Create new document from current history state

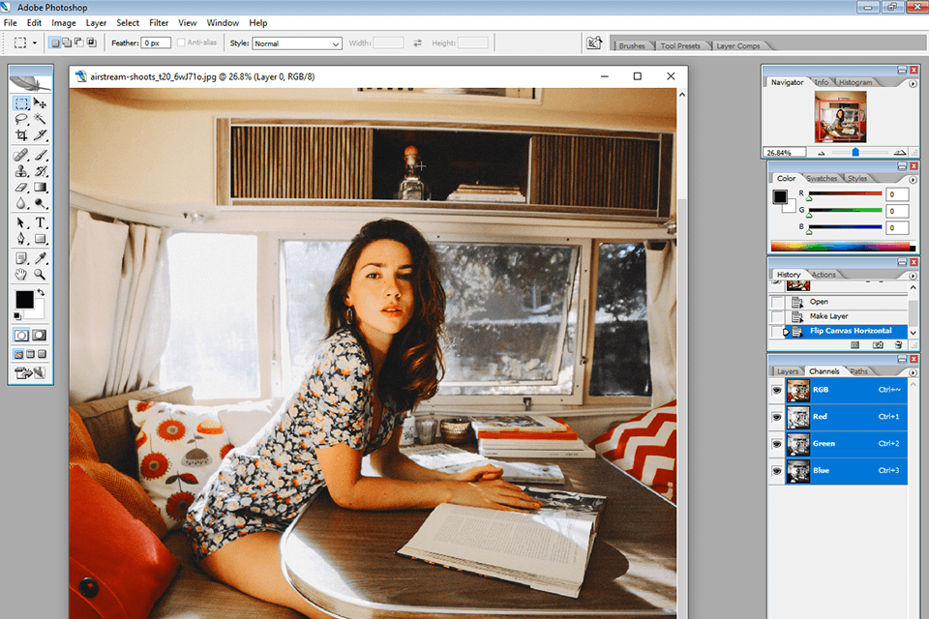click(x=854, y=344)
